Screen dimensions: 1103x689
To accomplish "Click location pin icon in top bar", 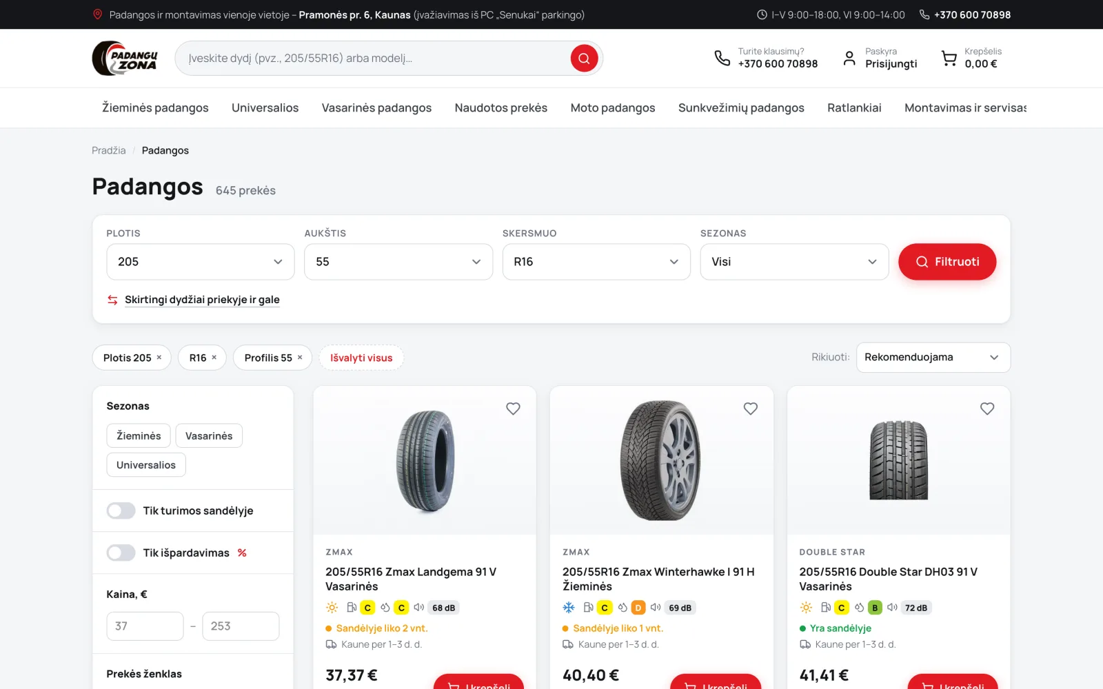I will click(98, 14).
